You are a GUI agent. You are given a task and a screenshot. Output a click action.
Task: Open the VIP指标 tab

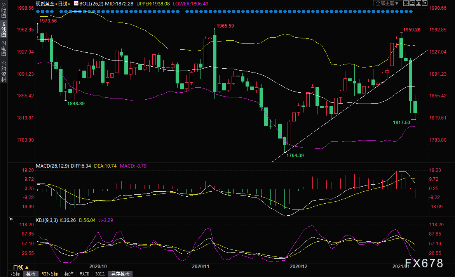50,274
